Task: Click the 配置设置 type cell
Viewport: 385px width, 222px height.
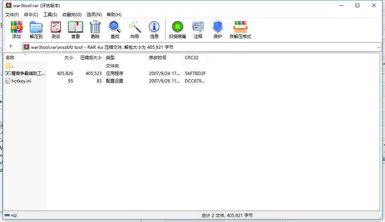Action: (x=114, y=81)
